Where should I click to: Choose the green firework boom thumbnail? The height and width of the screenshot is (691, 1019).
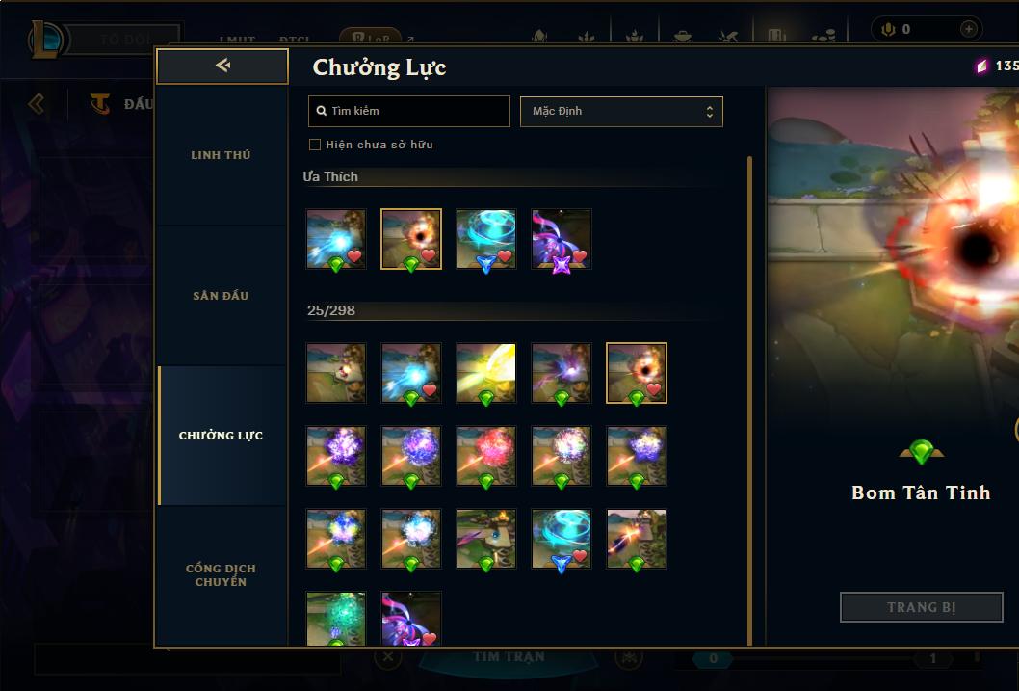tap(336, 618)
